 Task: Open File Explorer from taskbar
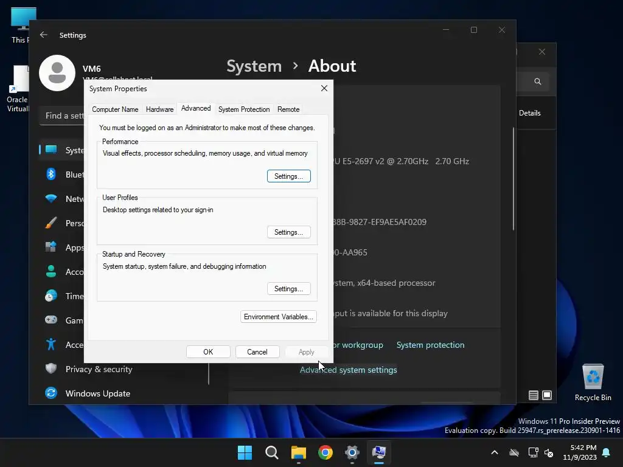298,452
